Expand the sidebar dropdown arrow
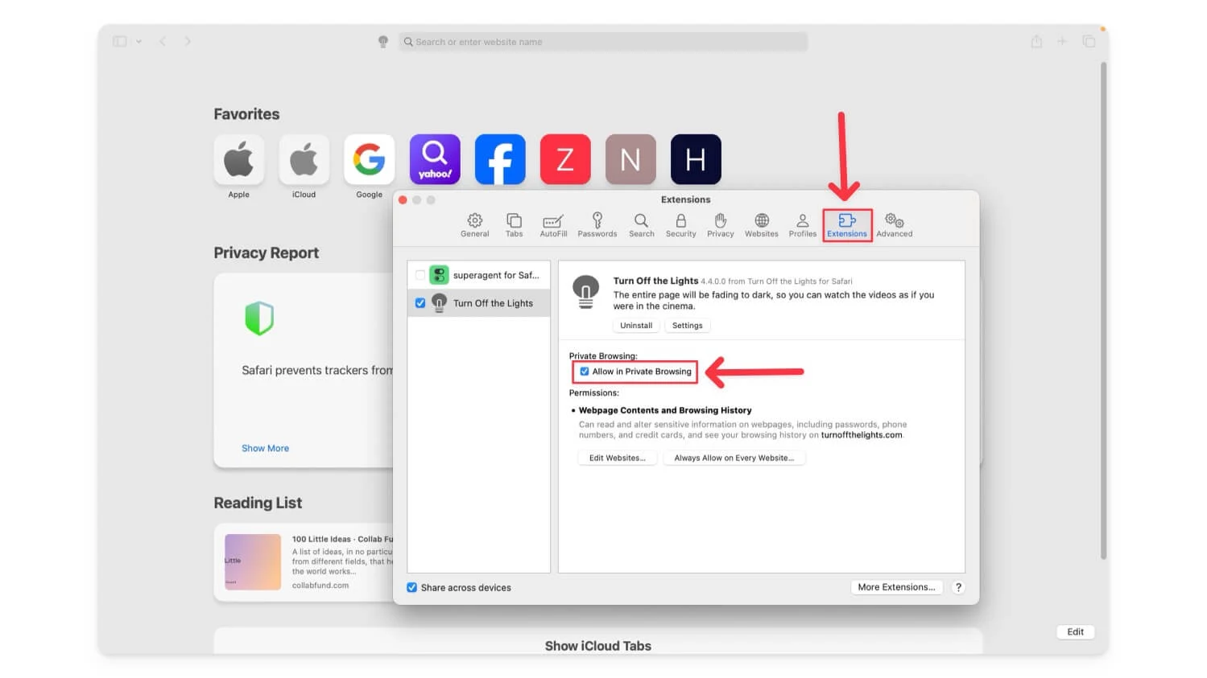Viewport: 1207px width, 678px height. [x=138, y=42]
